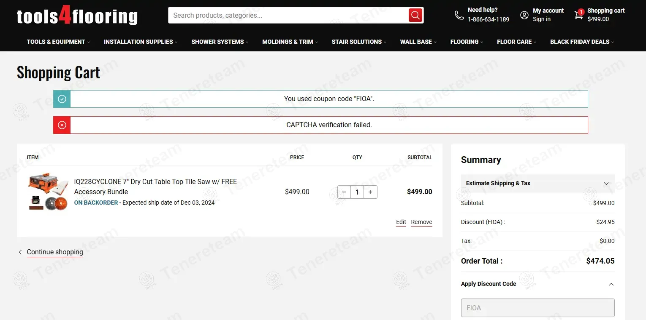This screenshot has width=646, height=320.
Task: Collapse the Apply Discount Code section
Action: click(611, 284)
